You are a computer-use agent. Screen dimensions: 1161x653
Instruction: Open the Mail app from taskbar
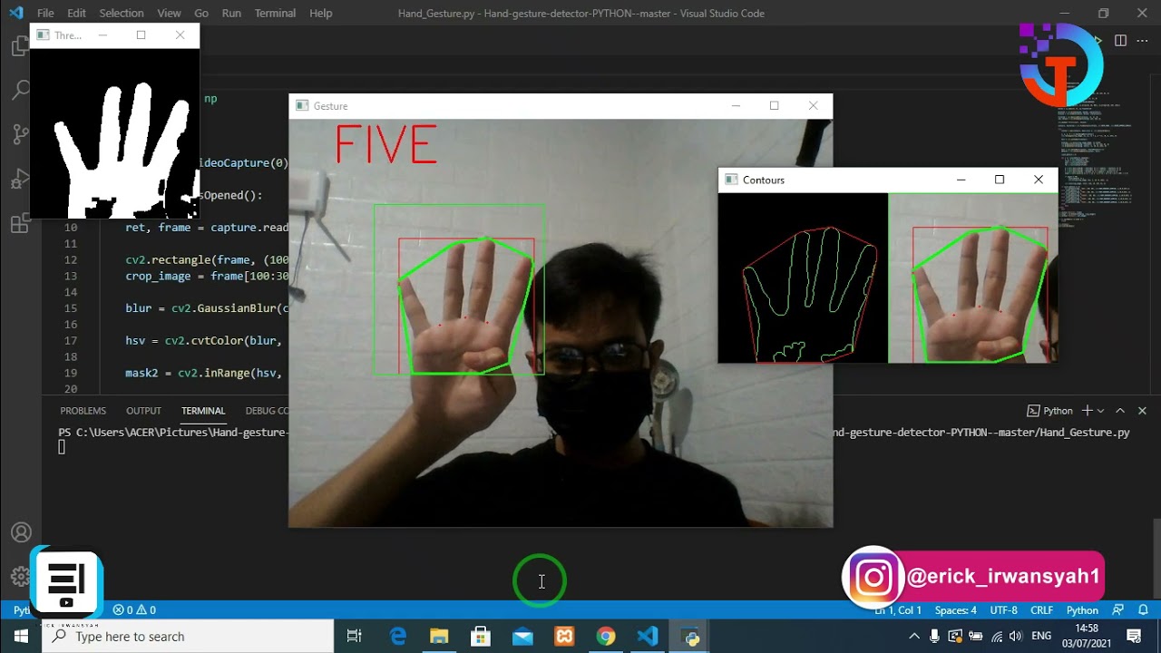pos(522,637)
